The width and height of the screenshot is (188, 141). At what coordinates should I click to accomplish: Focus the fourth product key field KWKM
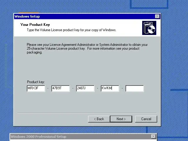(110, 88)
